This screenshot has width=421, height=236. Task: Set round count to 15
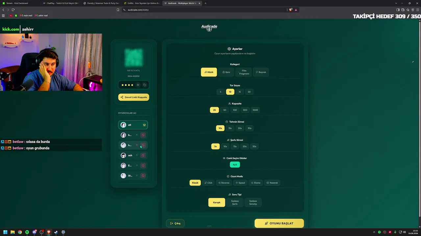(240, 92)
